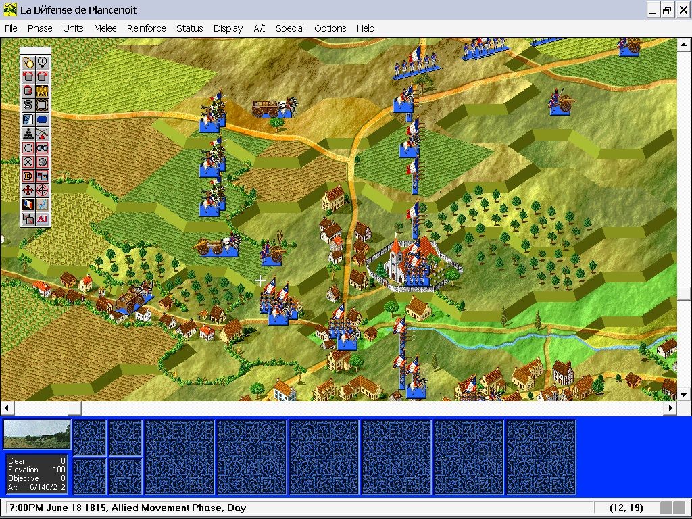Click the horizontal scrollbar left arrow
Viewport: 692px width, 519px height.
tap(7, 407)
